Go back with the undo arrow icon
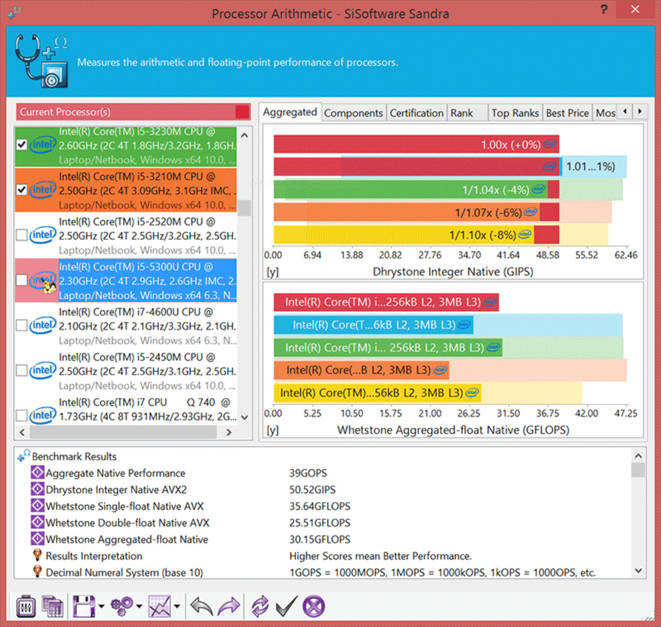This screenshot has width=661, height=627. coord(202,607)
